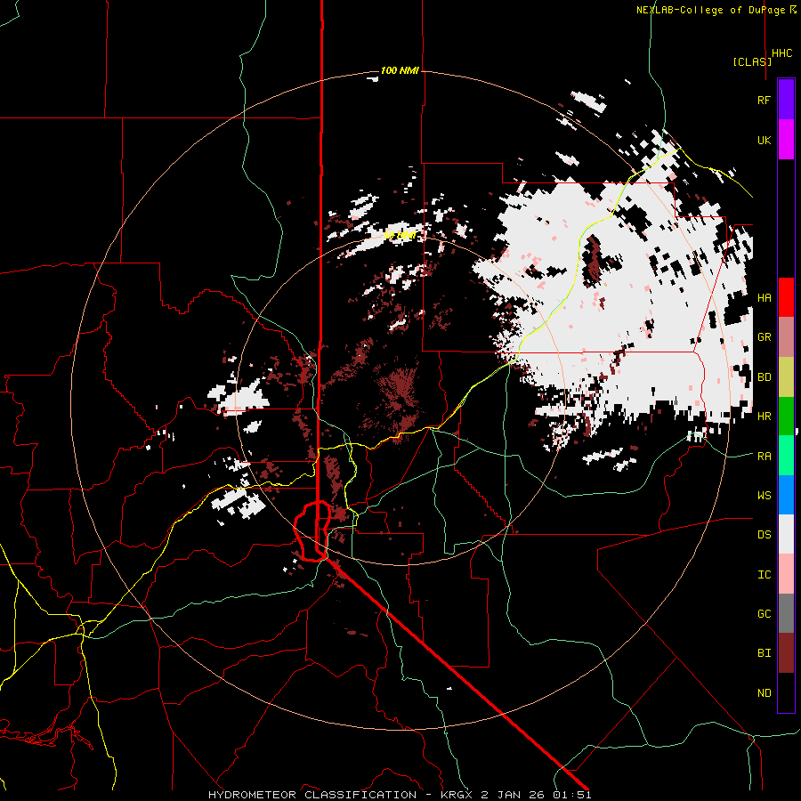
Task: Click the brown BI legend swatch
Action: [786, 653]
